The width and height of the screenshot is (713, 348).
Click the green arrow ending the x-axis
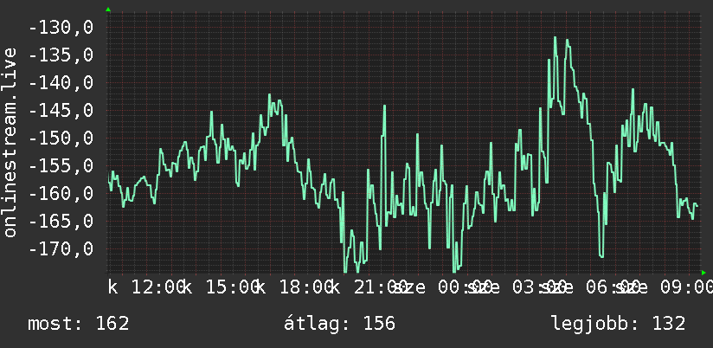coord(703,273)
